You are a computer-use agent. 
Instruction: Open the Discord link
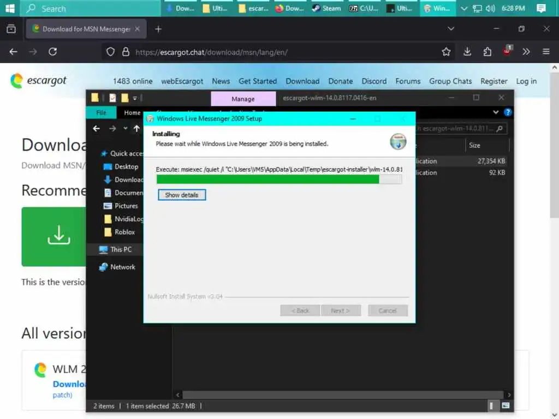coord(374,81)
